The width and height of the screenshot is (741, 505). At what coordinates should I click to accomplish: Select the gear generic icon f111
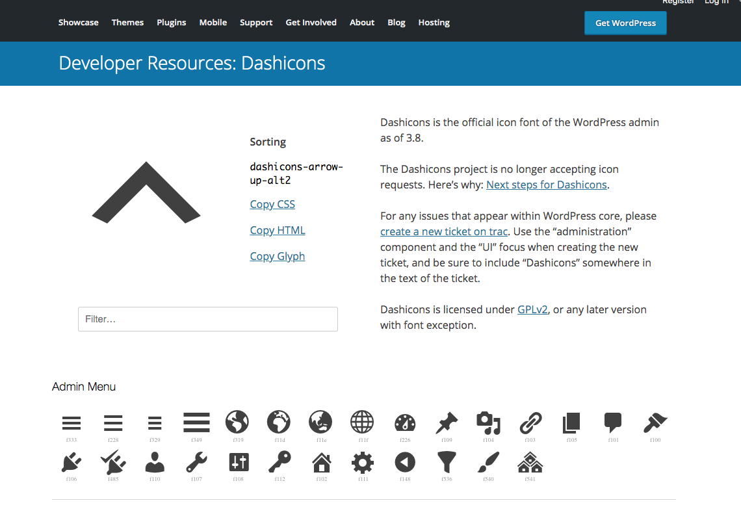363,463
